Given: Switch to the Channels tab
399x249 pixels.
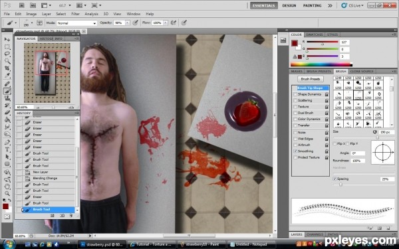Looking at the screenshot, I should point(315,234).
